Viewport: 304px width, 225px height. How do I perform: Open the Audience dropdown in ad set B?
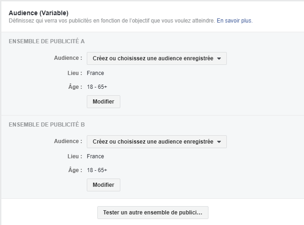point(156,142)
